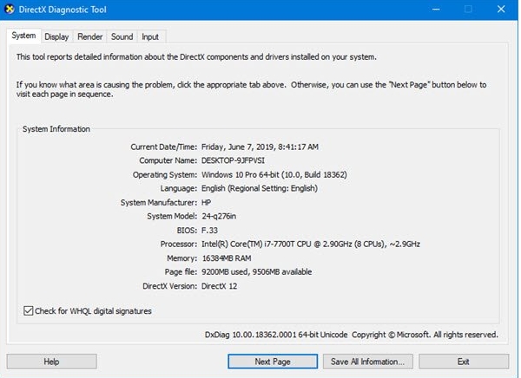Click the Intel Core i7-7700T processor text
Viewport: 521px width, 378px height.
click(x=310, y=244)
